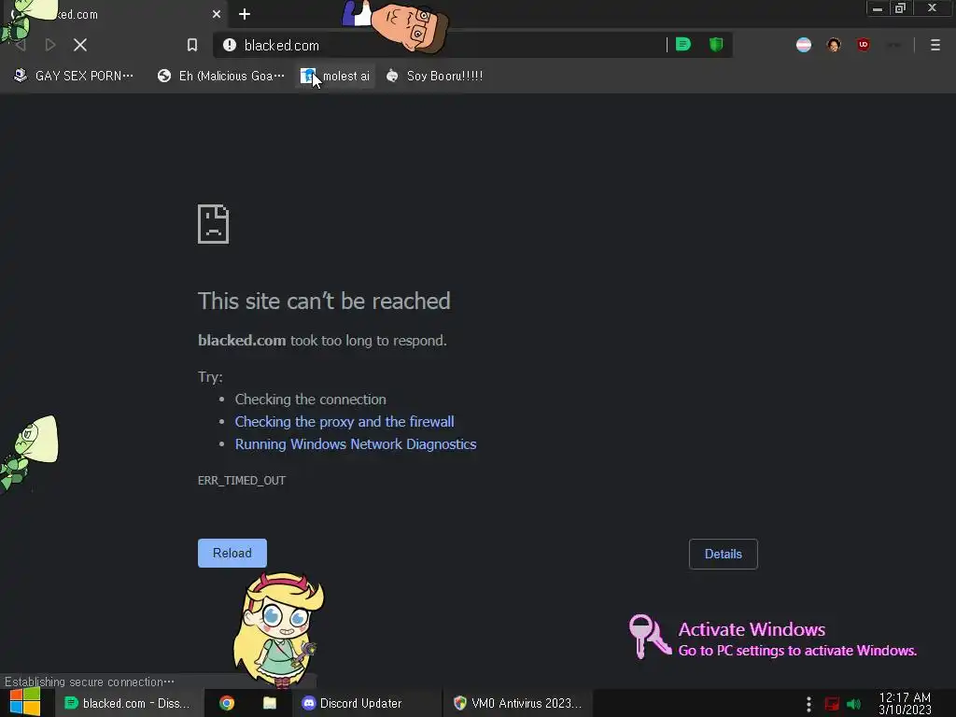Image resolution: width=956 pixels, height=717 pixels.
Task: Click the green shield icon in address bar
Action: (716, 45)
